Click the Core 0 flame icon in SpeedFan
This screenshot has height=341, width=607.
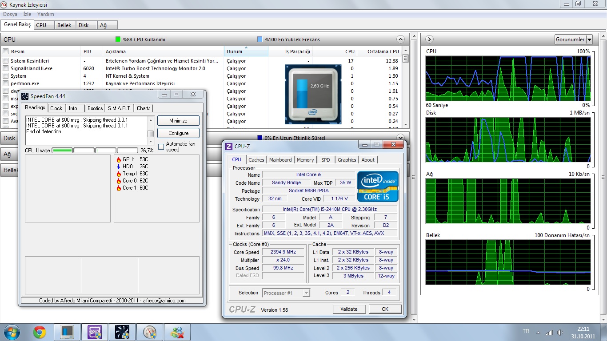pos(119,181)
